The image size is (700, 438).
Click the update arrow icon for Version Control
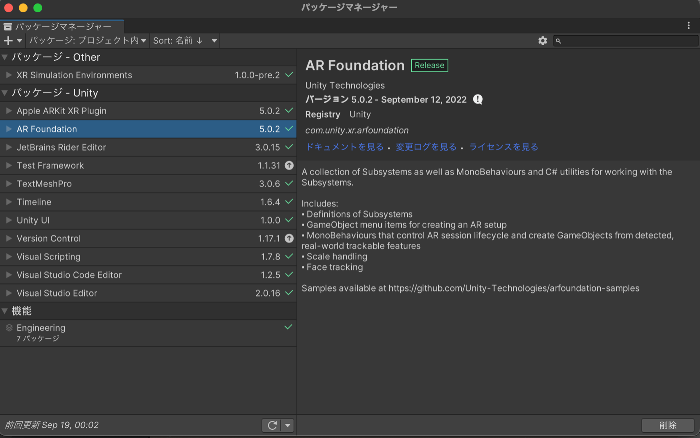[x=289, y=238]
